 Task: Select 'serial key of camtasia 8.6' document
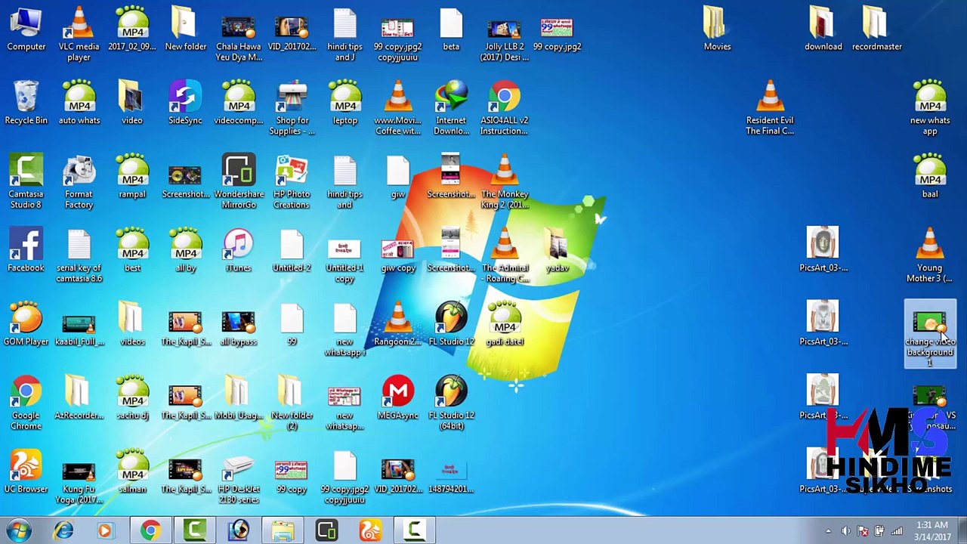79,255
